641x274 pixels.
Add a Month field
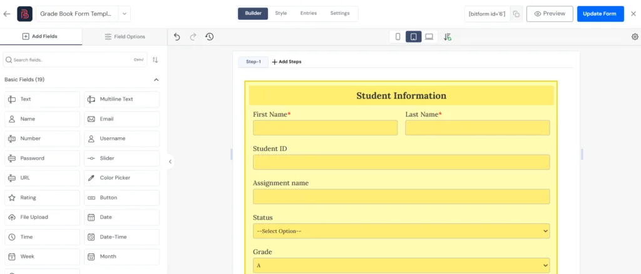click(x=122, y=257)
